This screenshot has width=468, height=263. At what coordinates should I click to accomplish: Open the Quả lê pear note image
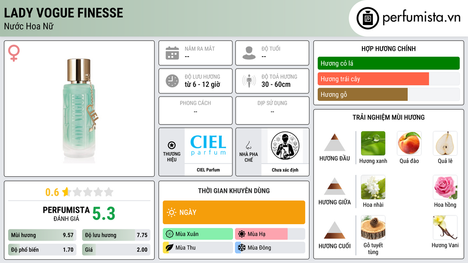(445, 143)
